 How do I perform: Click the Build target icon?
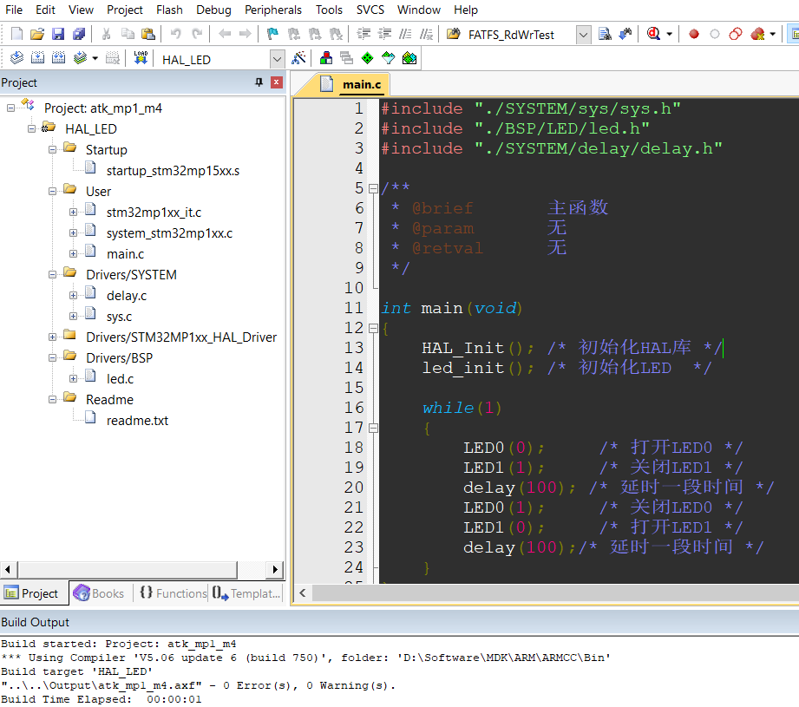click(x=37, y=58)
